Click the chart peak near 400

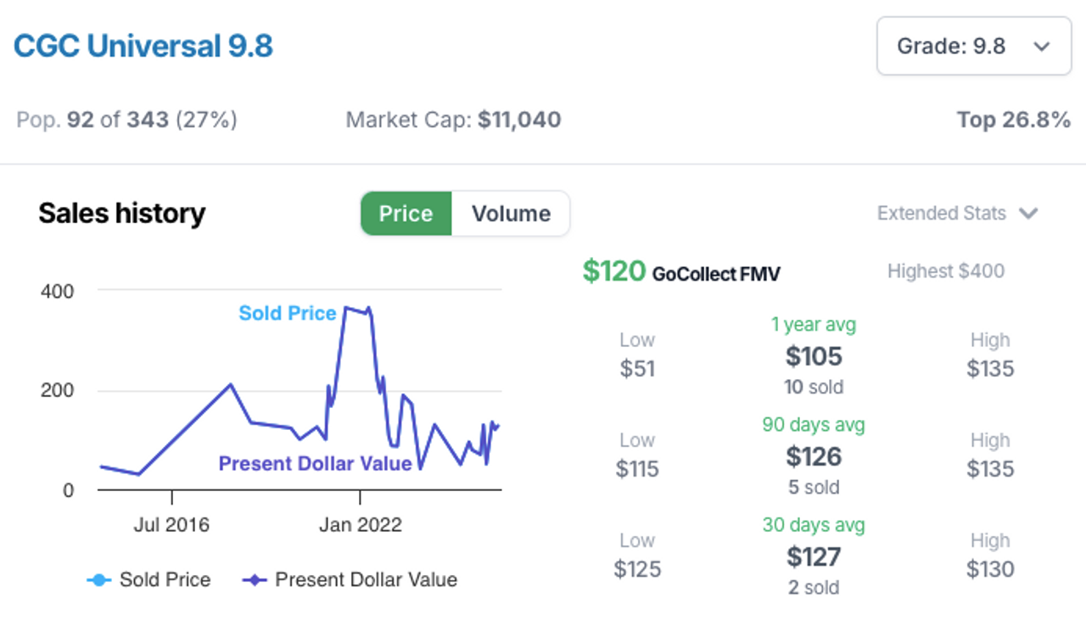pos(346,309)
